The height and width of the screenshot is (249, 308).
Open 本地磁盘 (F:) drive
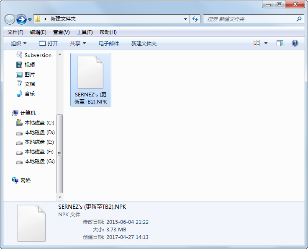[x=35, y=152]
